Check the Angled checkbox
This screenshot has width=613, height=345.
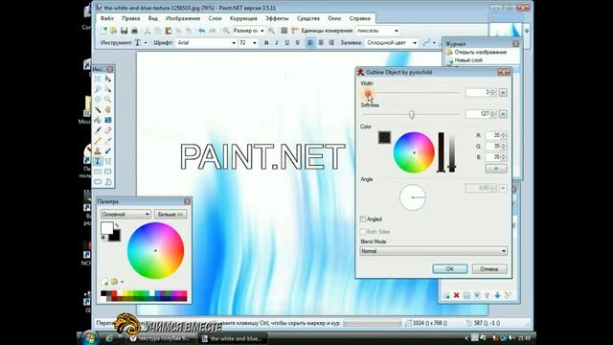(363, 219)
